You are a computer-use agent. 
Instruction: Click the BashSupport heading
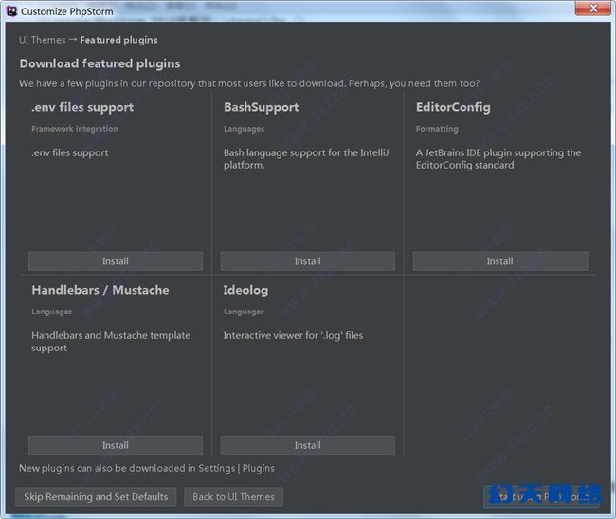click(262, 107)
